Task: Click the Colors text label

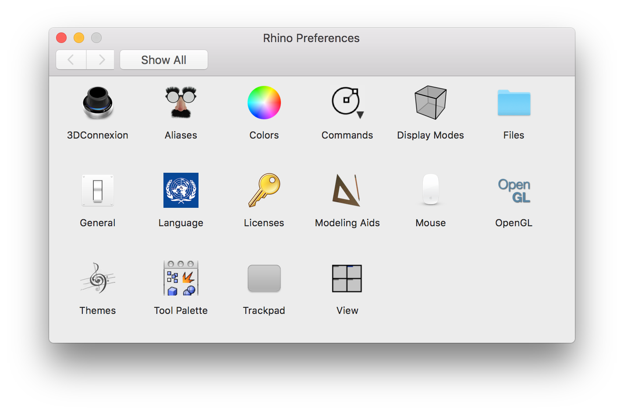Action: point(264,135)
